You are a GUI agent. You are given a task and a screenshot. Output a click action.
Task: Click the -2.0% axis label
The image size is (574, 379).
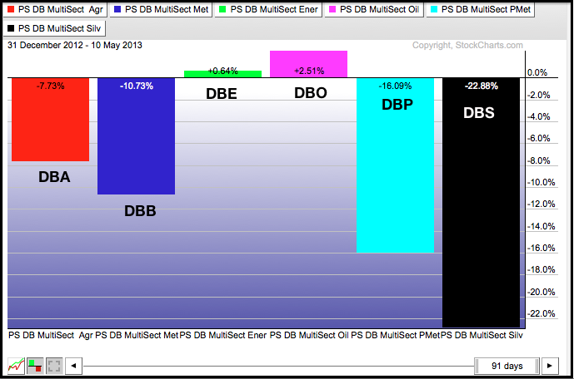[539, 95]
